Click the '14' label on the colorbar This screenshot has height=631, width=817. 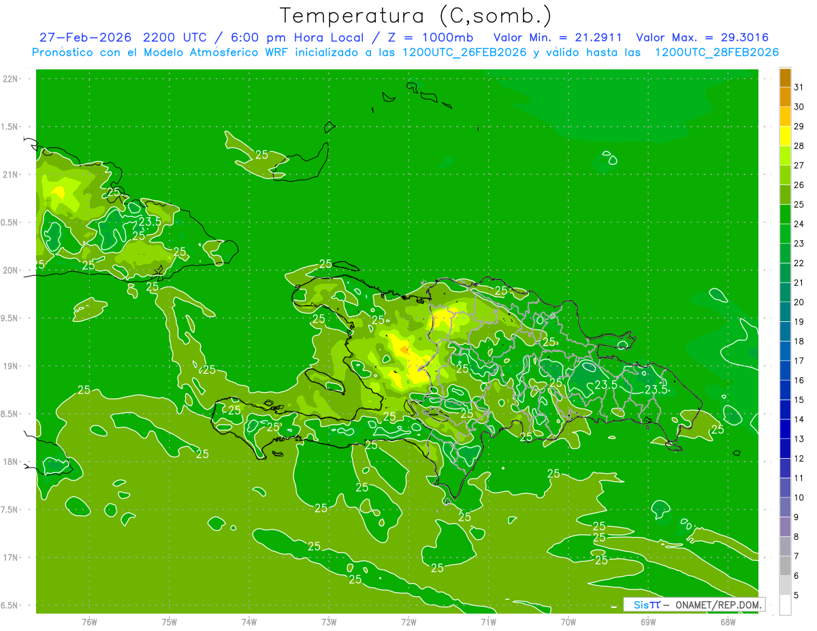point(799,419)
